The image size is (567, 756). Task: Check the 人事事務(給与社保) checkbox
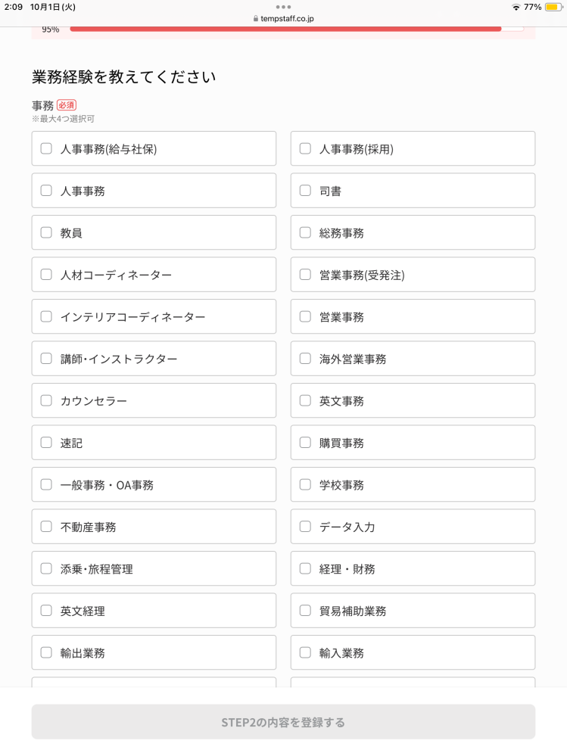click(x=46, y=148)
